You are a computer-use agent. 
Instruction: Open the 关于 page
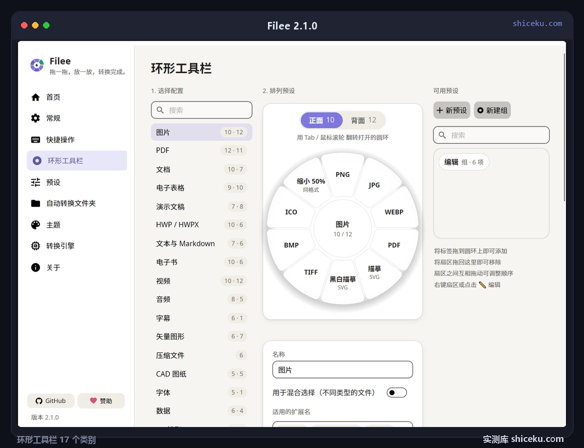[77, 267]
